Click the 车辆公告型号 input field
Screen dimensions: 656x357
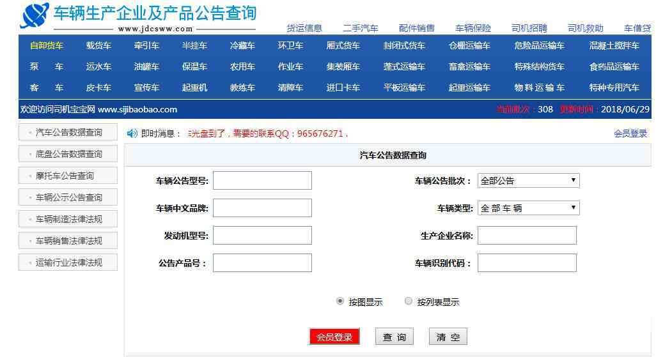[x=262, y=181]
